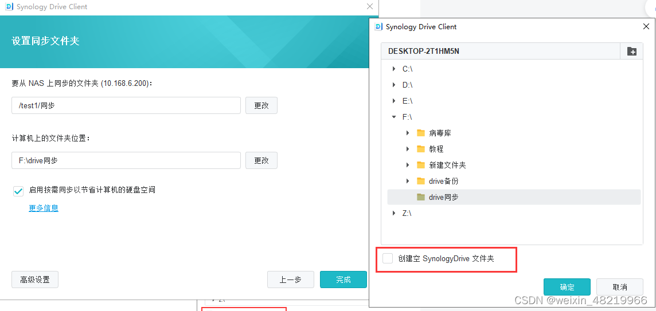Expand the 病毒库 folder arrow
This screenshot has width=656, height=311.
pyautogui.click(x=408, y=133)
